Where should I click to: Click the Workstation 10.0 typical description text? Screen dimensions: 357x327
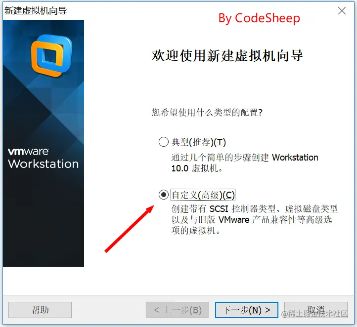245,163
